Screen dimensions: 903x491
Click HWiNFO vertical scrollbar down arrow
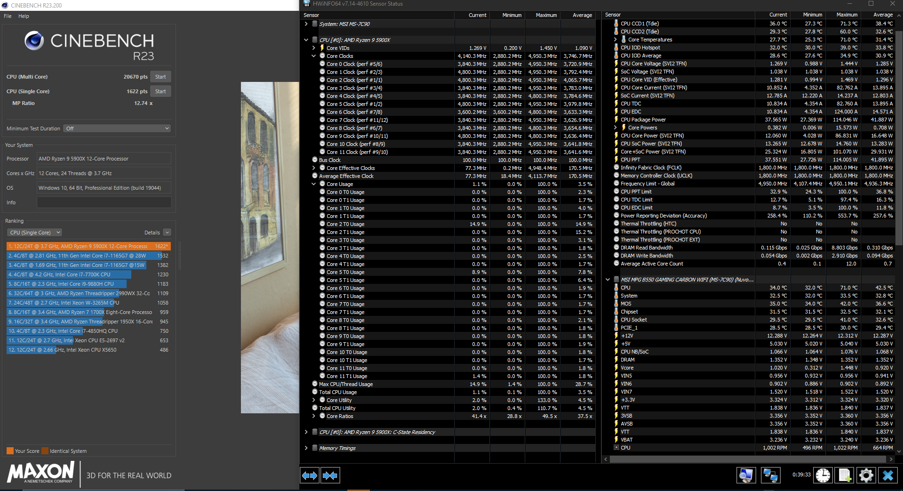pyautogui.click(x=899, y=451)
